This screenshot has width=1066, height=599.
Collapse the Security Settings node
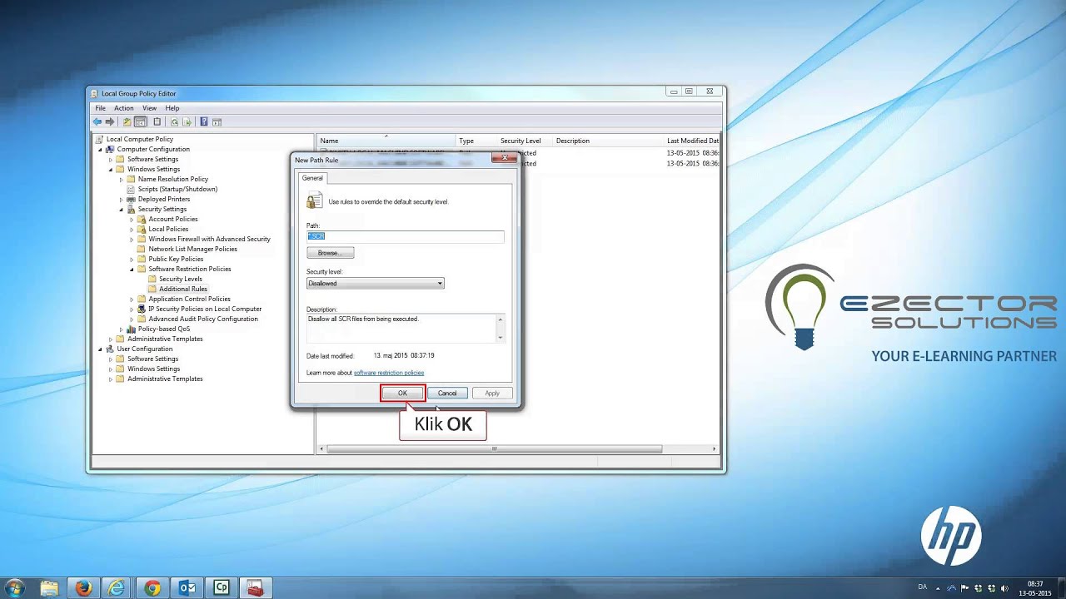click(121, 209)
